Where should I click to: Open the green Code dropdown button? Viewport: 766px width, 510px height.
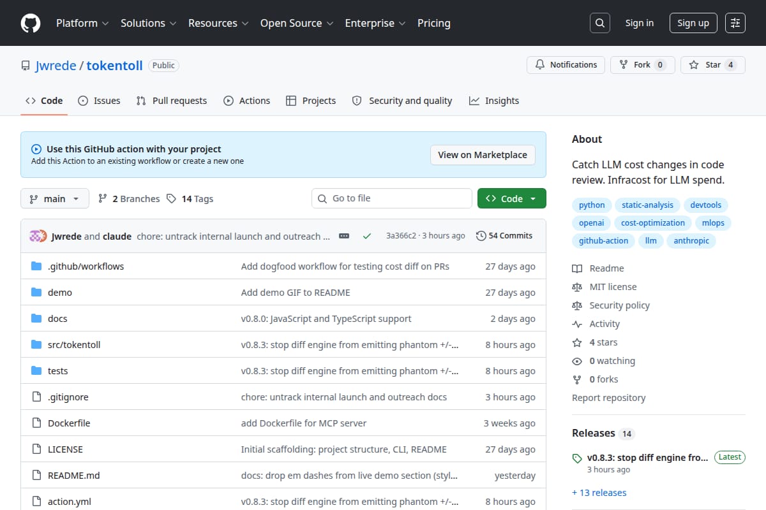pyautogui.click(x=512, y=198)
